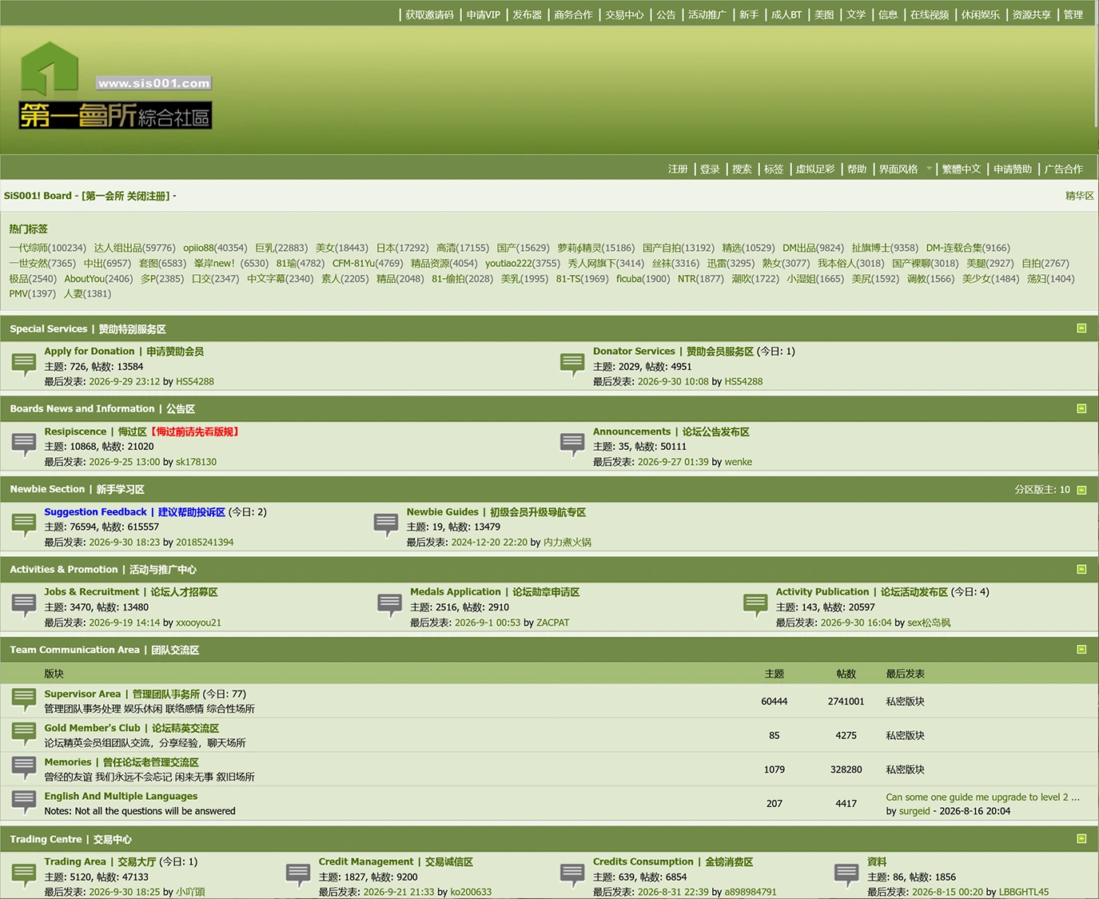Click the 登录 login link
1099x899 pixels.
[x=710, y=169]
